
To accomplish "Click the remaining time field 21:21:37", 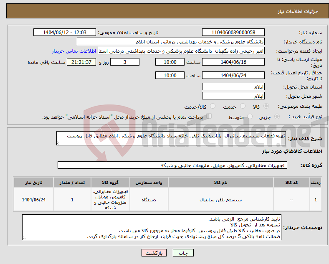I will 81,62.
